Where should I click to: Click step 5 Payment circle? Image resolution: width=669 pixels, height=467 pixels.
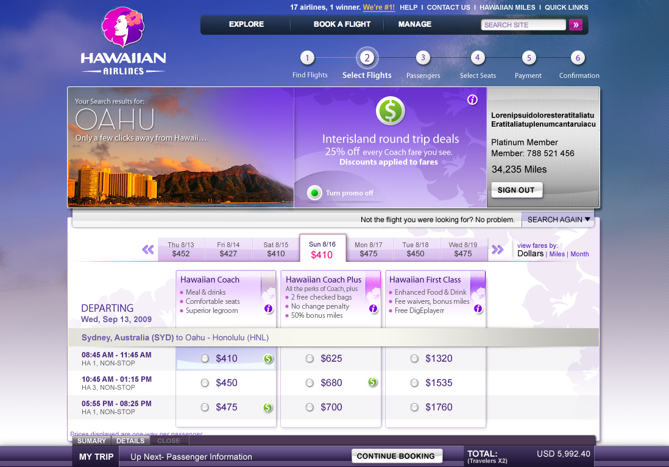529,58
